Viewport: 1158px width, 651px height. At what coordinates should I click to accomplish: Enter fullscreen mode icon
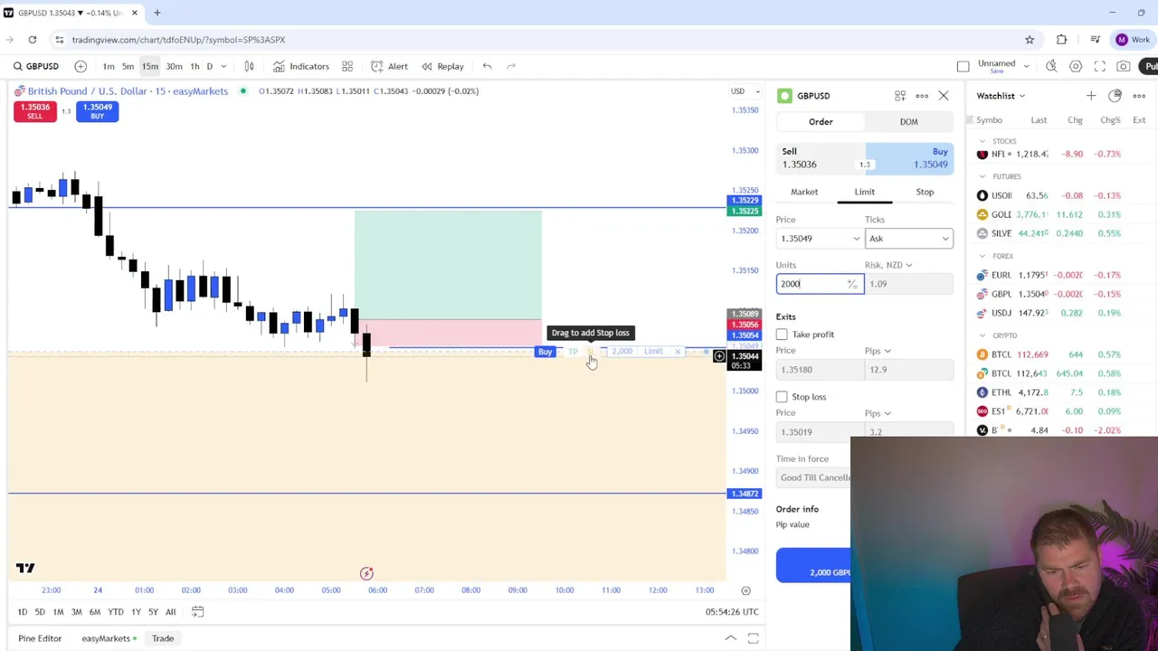pyautogui.click(x=1099, y=66)
